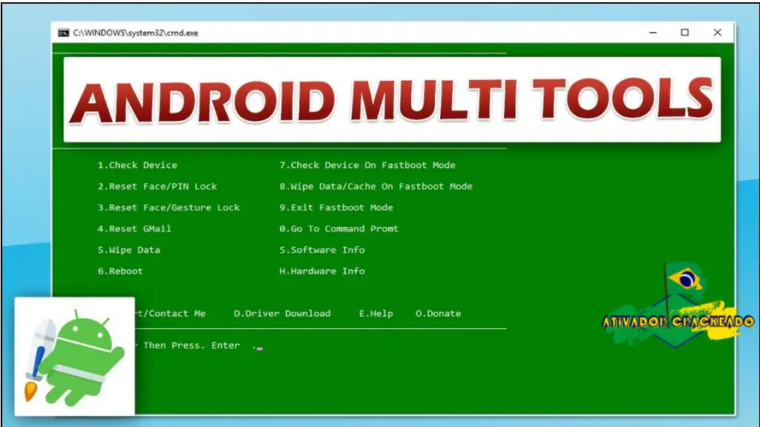
Task: Click the '6.Reboot' menu entry
Action: tap(120, 271)
